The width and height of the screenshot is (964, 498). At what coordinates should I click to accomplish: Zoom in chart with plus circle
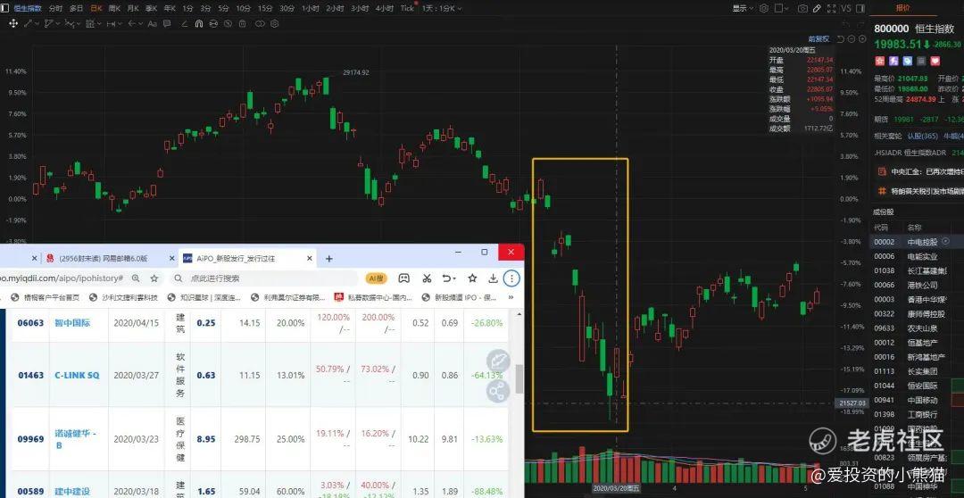point(862,38)
